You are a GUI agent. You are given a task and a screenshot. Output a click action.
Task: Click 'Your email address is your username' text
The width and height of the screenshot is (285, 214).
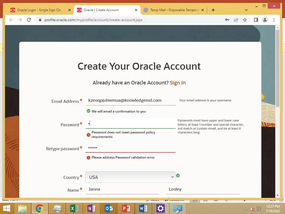click(x=206, y=100)
